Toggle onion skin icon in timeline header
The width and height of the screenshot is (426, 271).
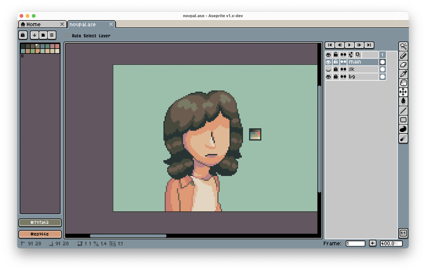tap(358, 54)
